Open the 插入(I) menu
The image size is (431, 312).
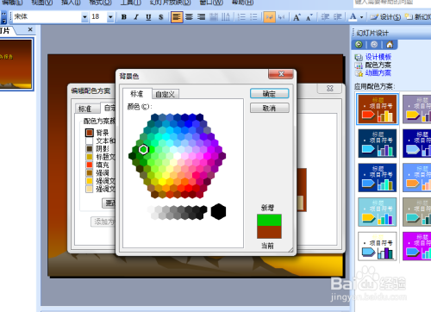pos(71,3)
